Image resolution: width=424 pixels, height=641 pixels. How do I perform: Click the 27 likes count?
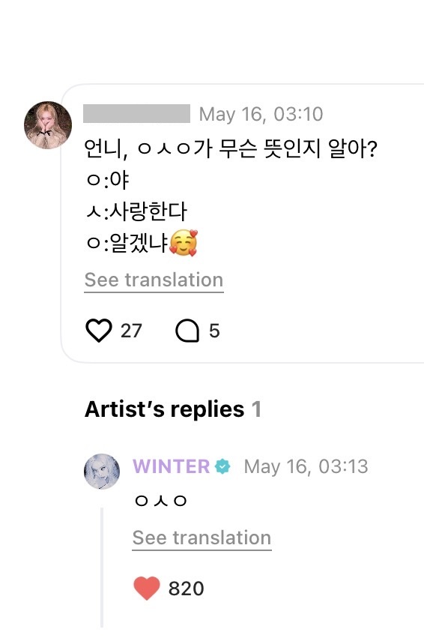click(x=131, y=331)
